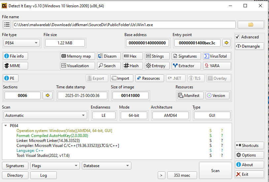Expand the Database dropdown
The width and height of the screenshot is (269, 182).
click(x=107, y=166)
